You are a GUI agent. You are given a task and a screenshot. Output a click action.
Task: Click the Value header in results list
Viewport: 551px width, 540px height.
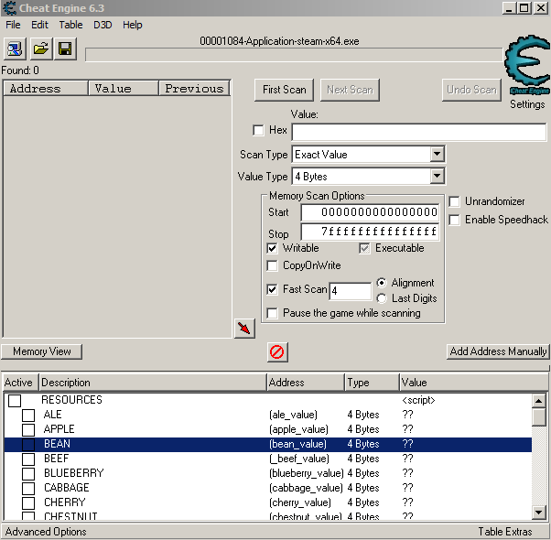[124, 89]
